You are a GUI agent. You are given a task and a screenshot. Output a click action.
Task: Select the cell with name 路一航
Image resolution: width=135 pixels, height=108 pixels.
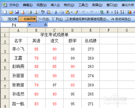[x=18, y=103]
